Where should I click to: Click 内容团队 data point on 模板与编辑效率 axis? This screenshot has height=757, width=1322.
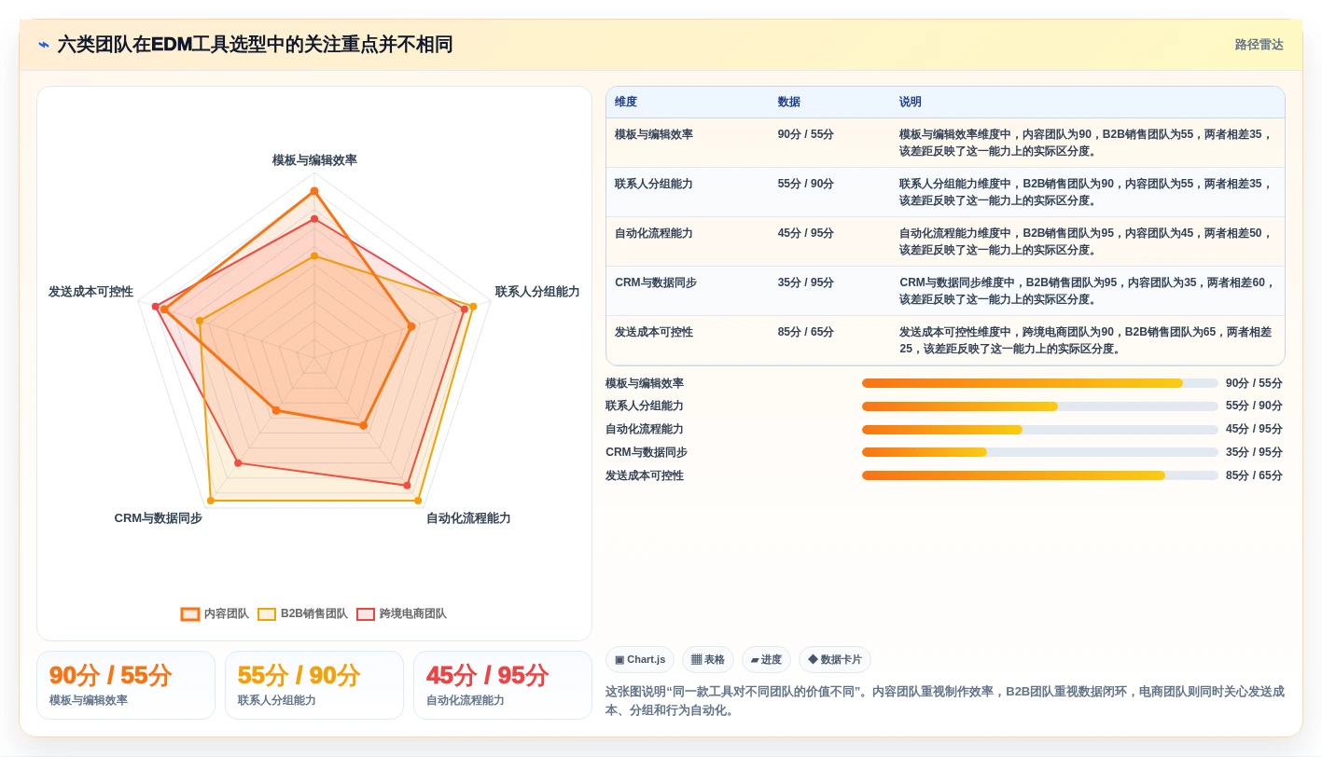[x=314, y=191]
